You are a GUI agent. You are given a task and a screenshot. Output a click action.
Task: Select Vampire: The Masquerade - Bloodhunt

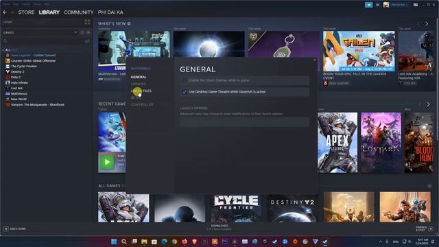pos(37,104)
